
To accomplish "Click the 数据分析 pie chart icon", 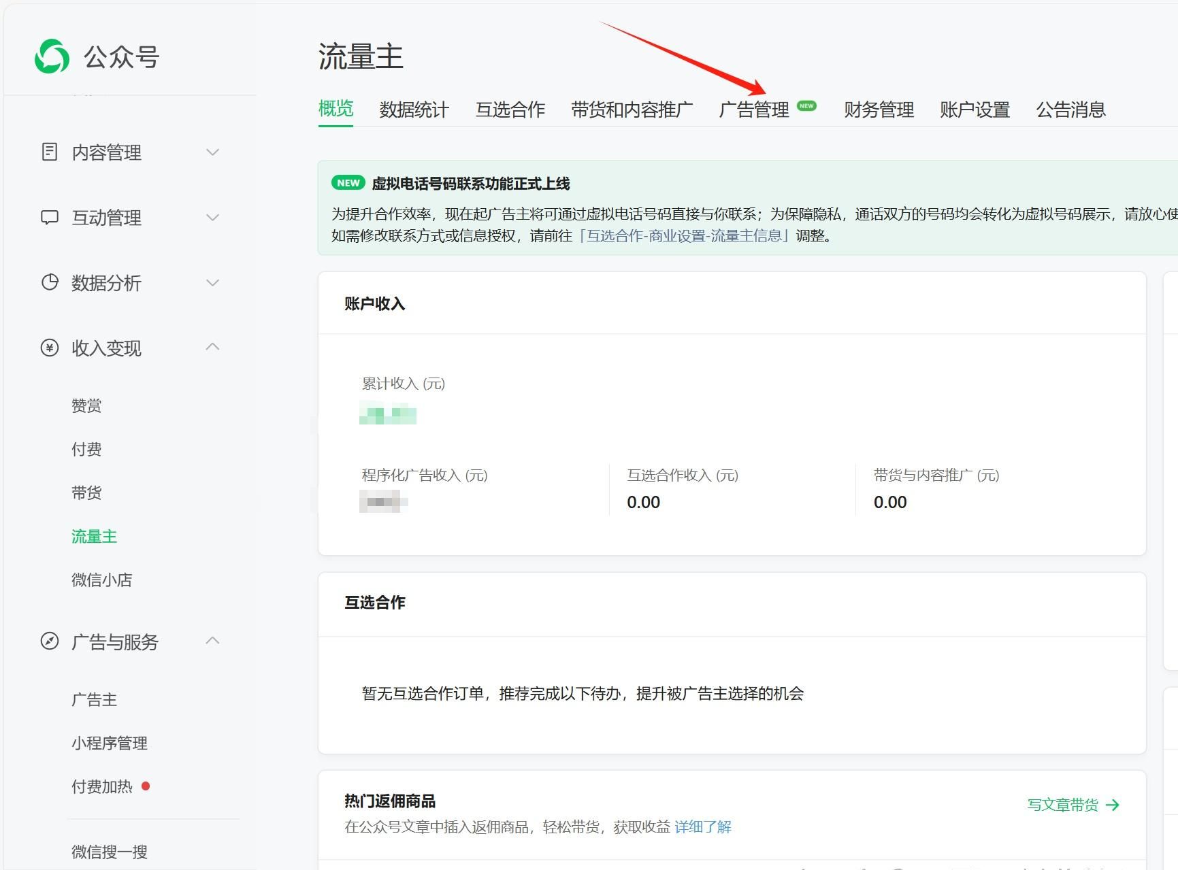I will coord(50,282).
